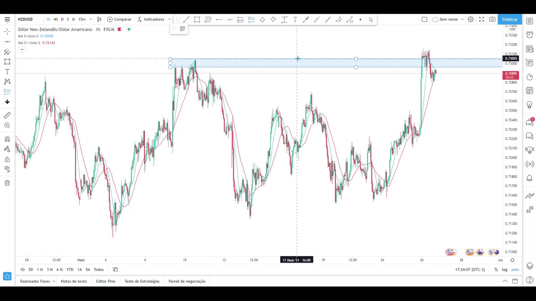Click the MA 21 close 0 indicator label
Image resolution: width=536 pixels, height=301 pixels.
(x=29, y=43)
